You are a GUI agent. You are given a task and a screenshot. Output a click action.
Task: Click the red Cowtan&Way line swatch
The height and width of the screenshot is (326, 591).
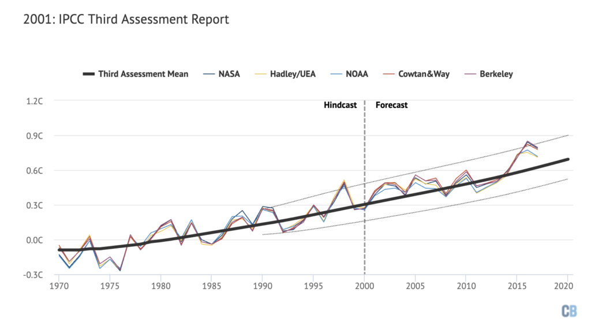tap(388, 74)
